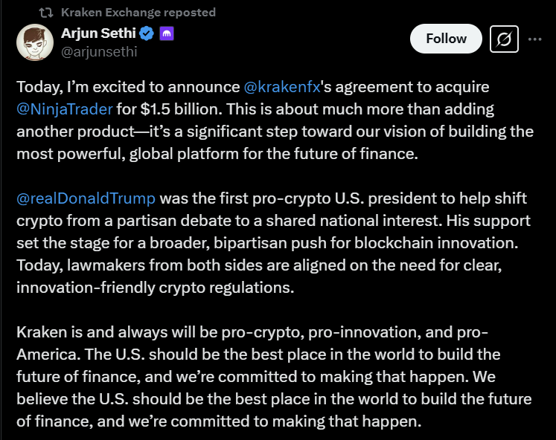Click Arjun Sethi's profile avatar
Image resolution: width=556 pixels, height=440 pixels.
click(35, 42)
